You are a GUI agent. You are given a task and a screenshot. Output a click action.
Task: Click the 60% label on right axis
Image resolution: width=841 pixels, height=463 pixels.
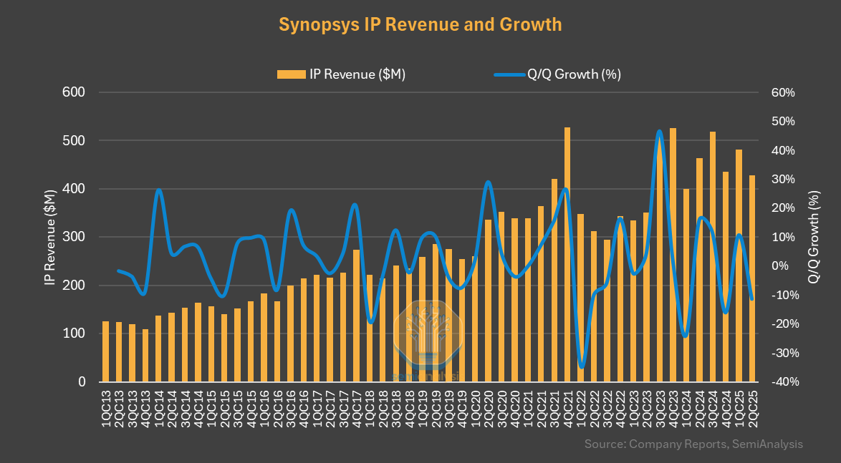point(783,93)
